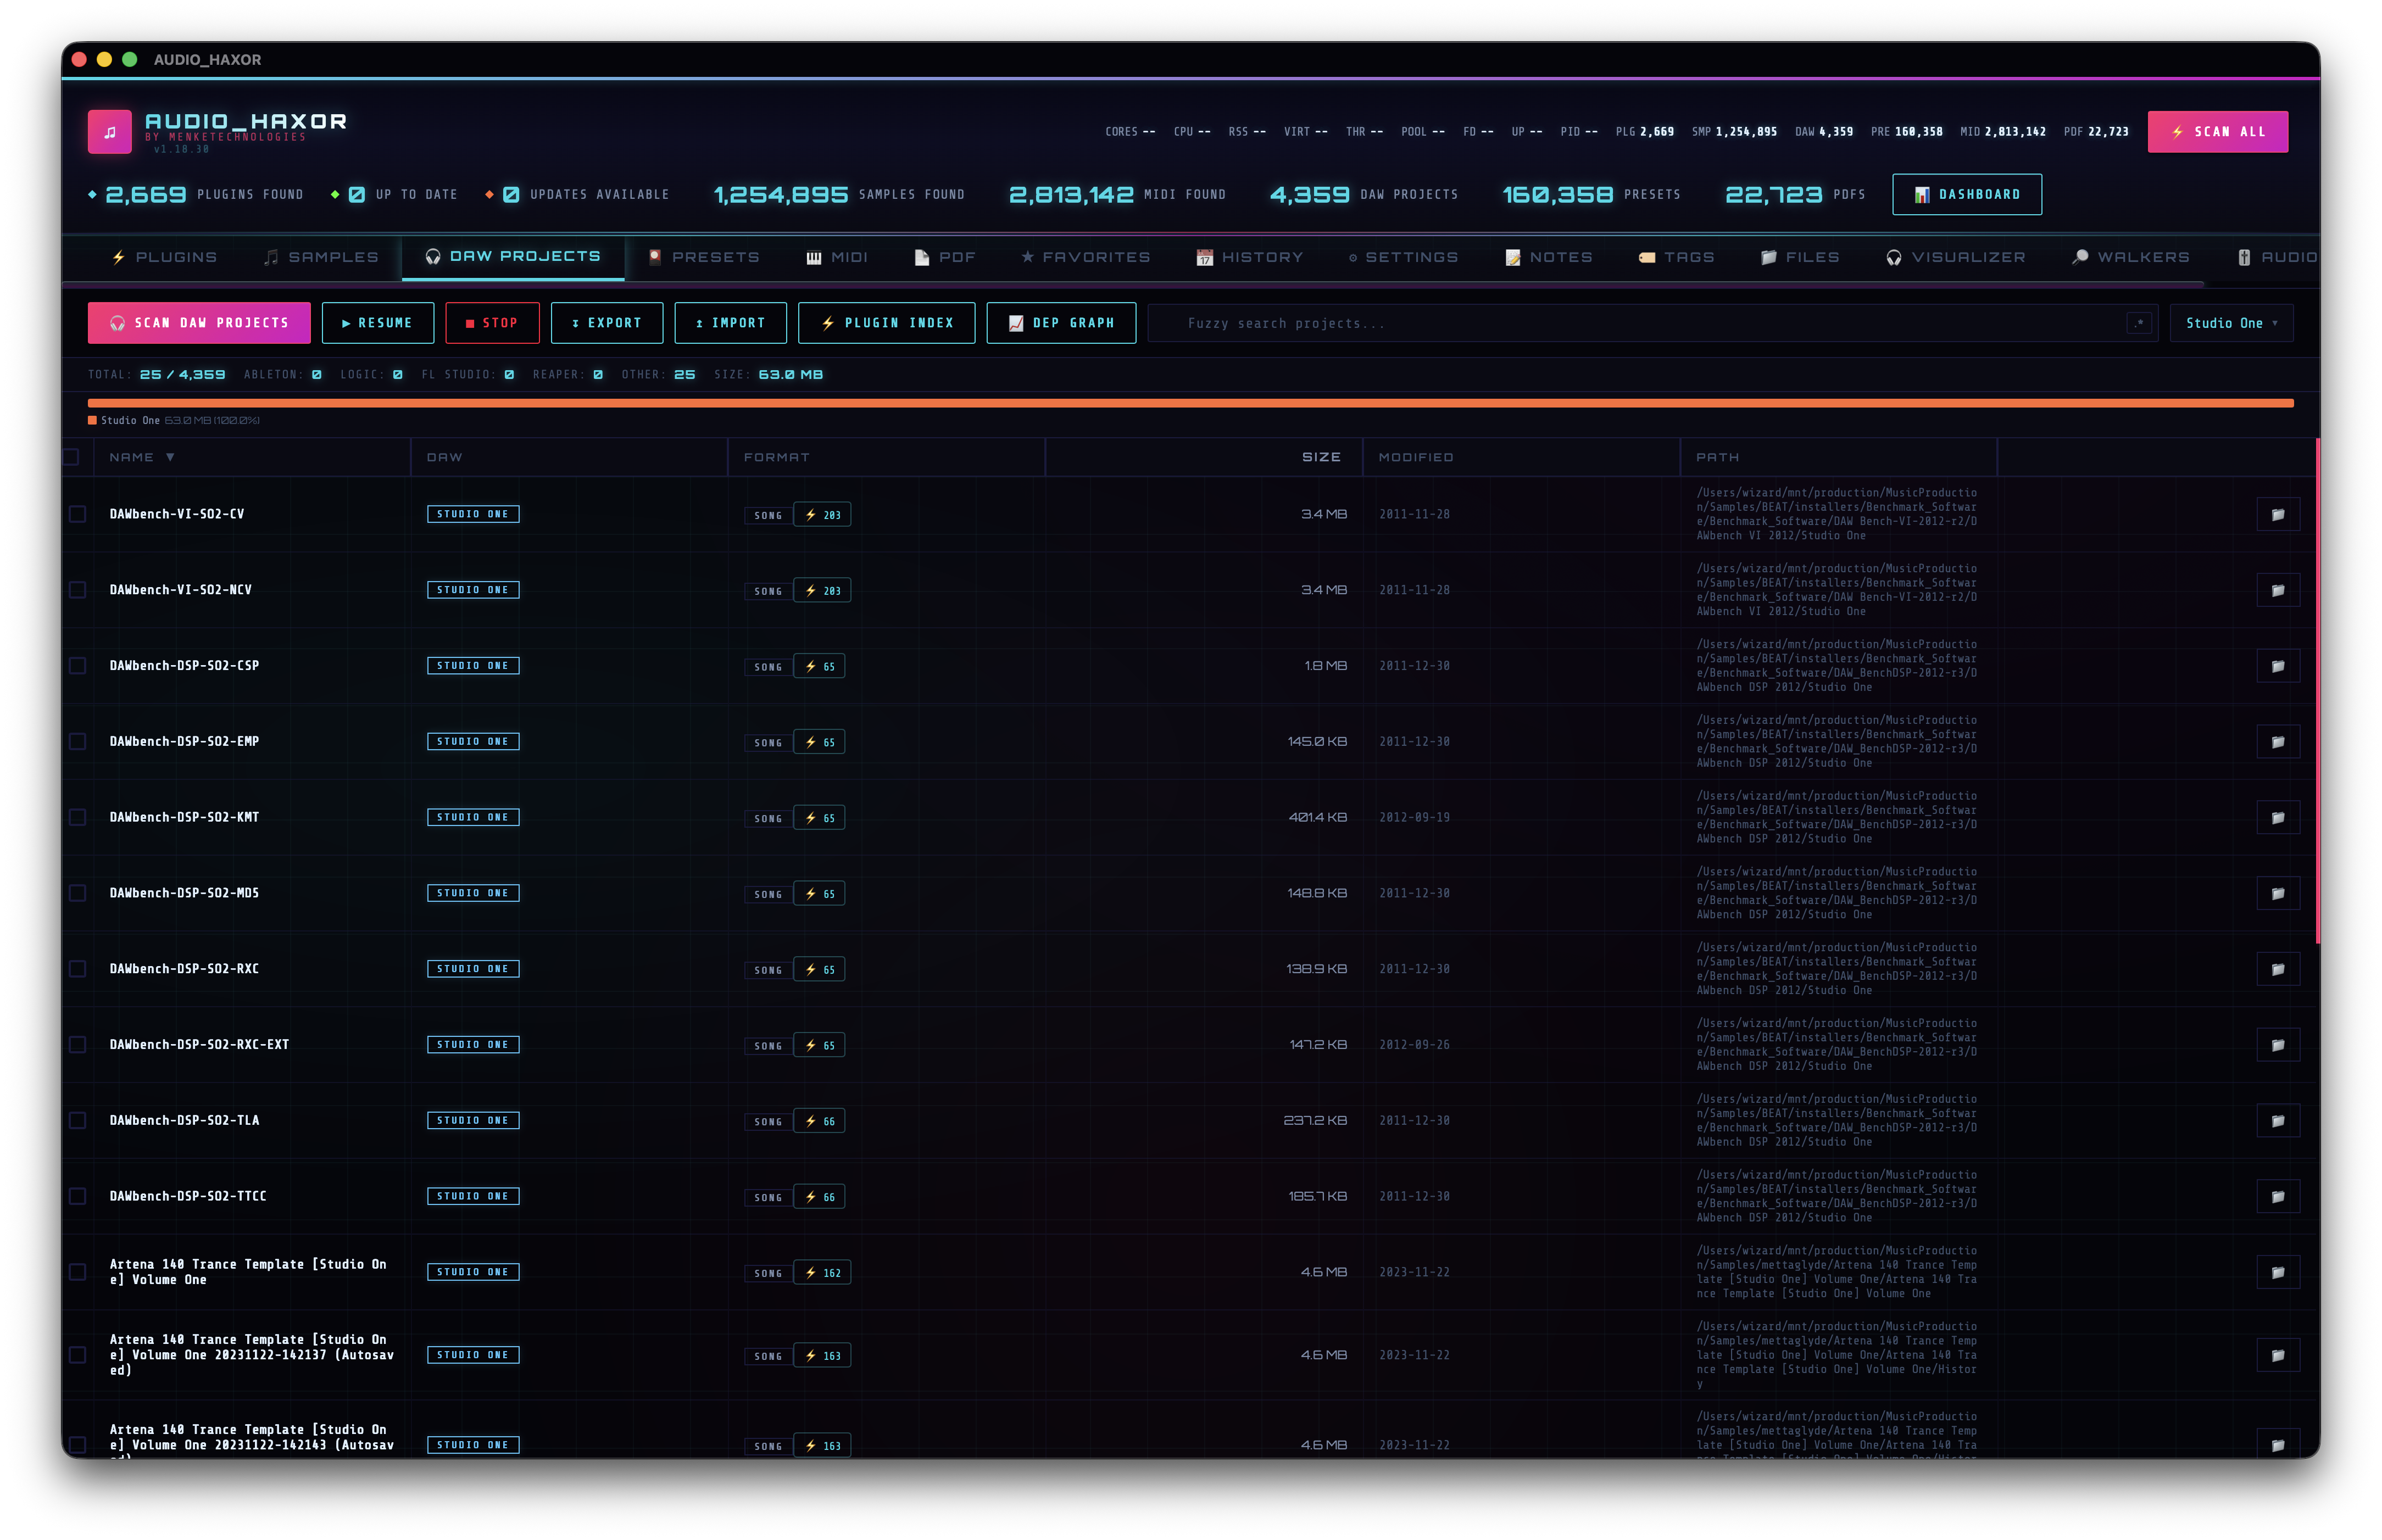Open folder for Artena Volume One 4.6 MB 162 row

2277,1272
